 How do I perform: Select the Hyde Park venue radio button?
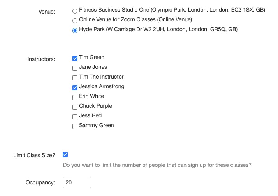pos(75,30)
